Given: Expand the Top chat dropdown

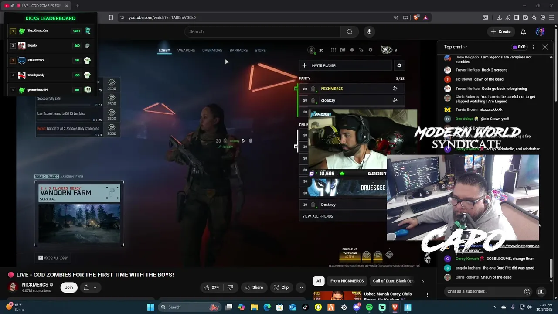Looking at the screenshot, I should (456, 47).
